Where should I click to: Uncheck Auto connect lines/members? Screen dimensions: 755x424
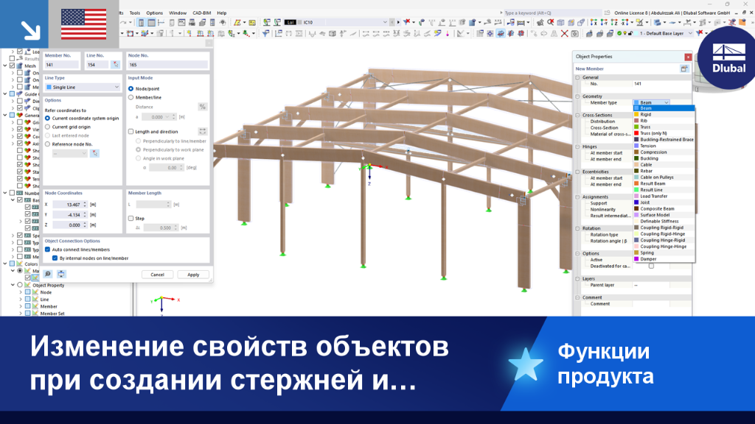tap(48, 250)
